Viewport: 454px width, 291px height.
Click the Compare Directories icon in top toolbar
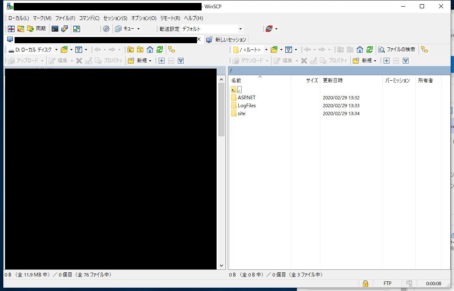tap(11, 29)
